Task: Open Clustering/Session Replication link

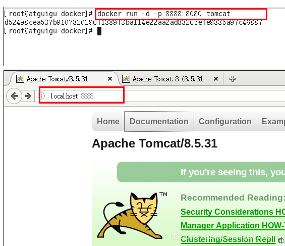Action: [228, 239]
